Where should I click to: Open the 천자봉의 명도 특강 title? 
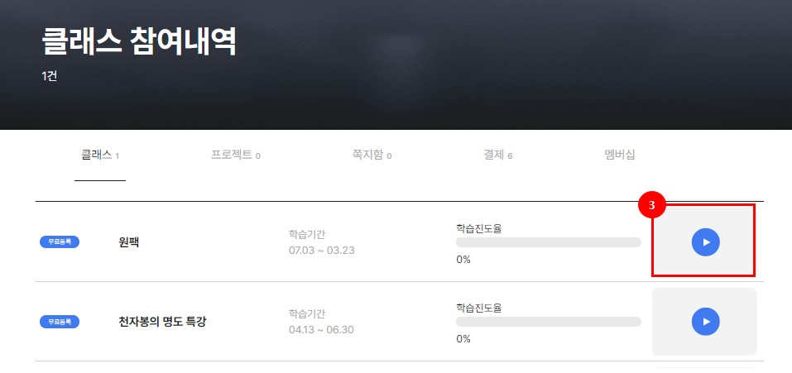[x=160, y=322]
